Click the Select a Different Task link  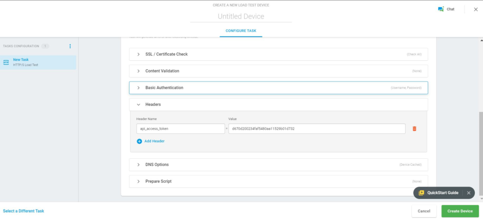(24, 211)
